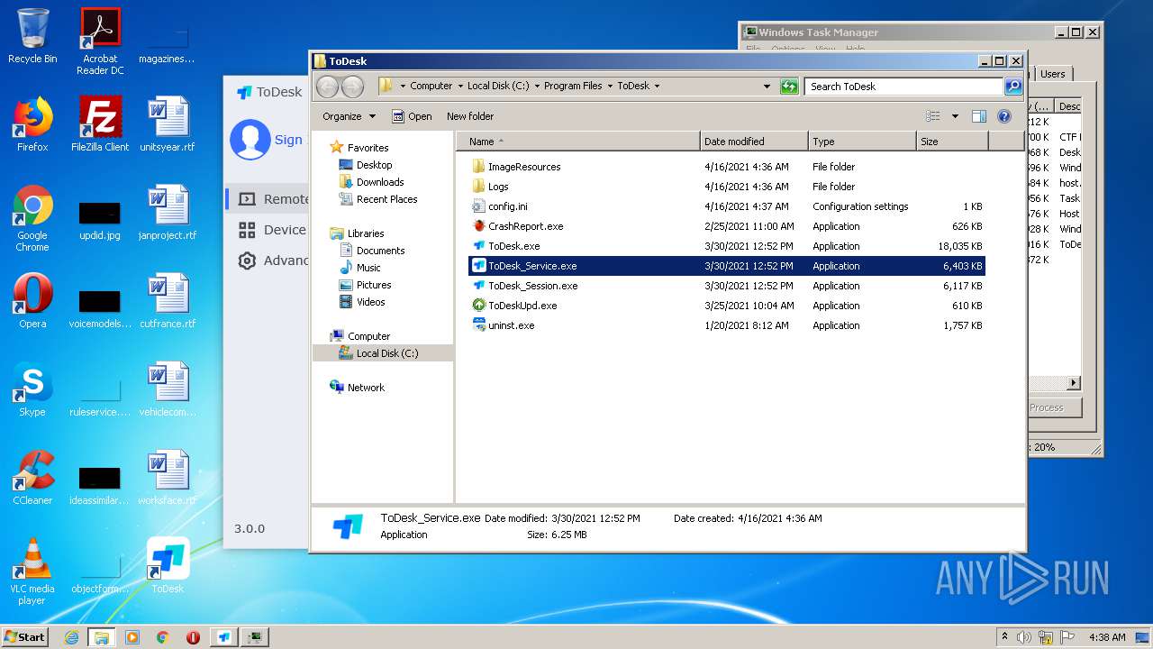The image size is (1153, 649).
Task: Select the FileZilla Client desktop shortcut
Action: 100,124
